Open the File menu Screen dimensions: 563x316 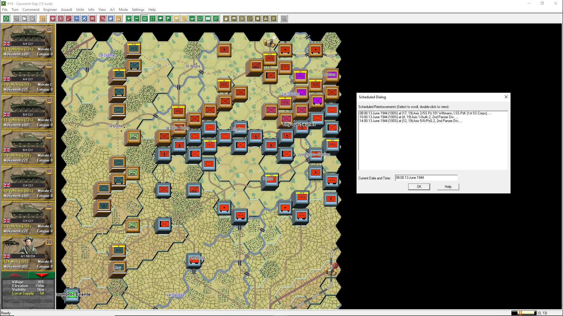click(x=5, y=9)
